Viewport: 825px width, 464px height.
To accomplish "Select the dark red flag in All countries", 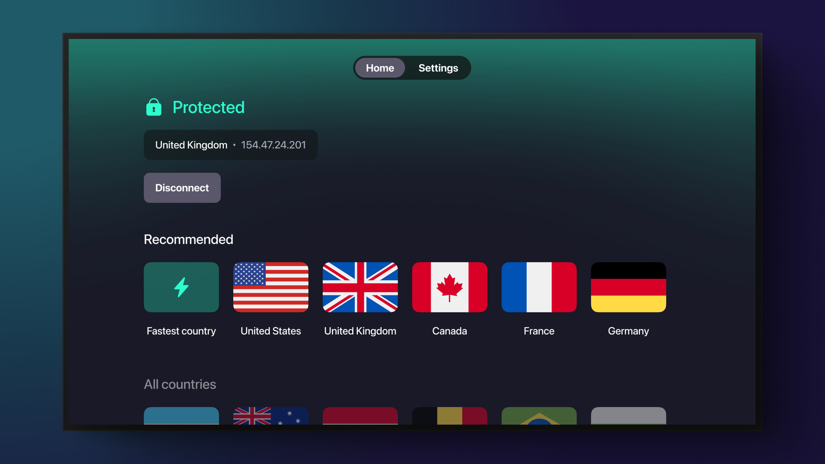I will pyautogui.click(x=360, y=416).
